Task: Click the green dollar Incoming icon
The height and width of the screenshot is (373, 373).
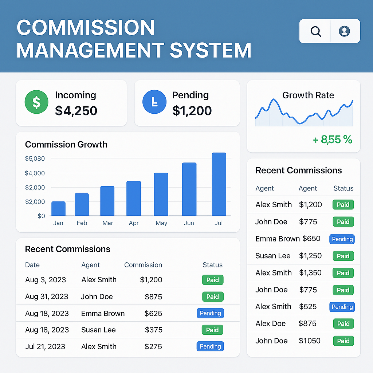Action: click(36, 102)
